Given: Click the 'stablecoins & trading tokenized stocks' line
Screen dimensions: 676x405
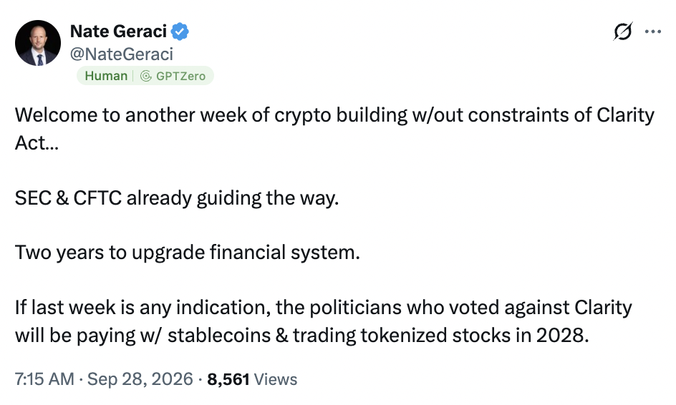Looking at the screenshot, I should tap(301, 335).
